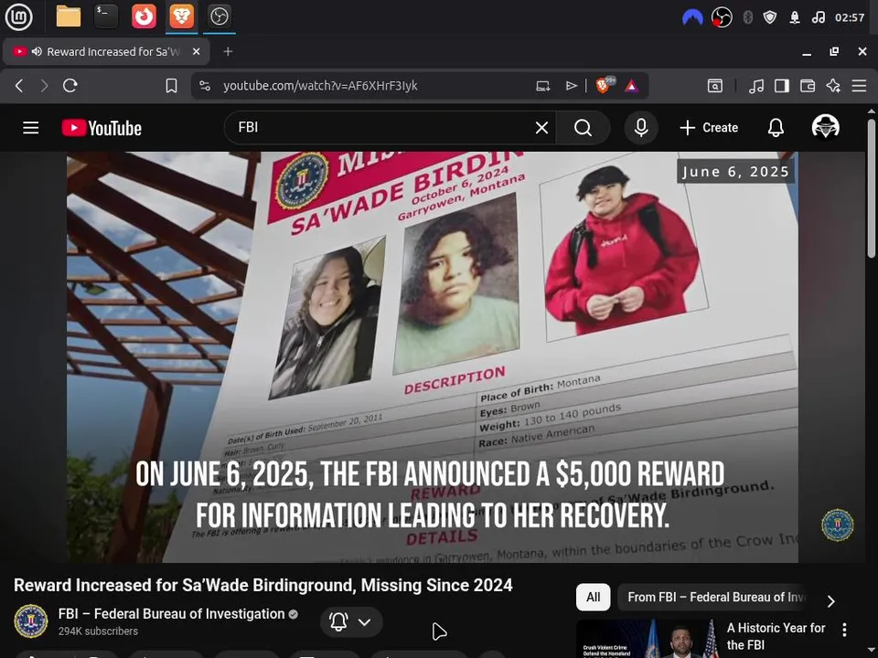Open the Terminal from the panel
Viewport: 878px width, 658px height.
(106, 16)
